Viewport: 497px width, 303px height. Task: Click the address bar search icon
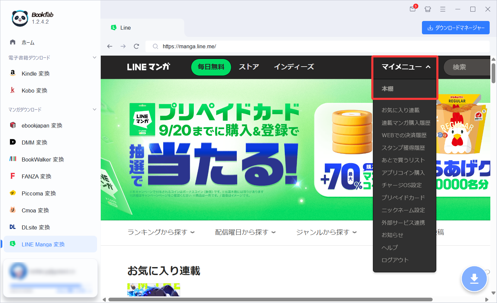pyautogui.click(x=155, y=46)
